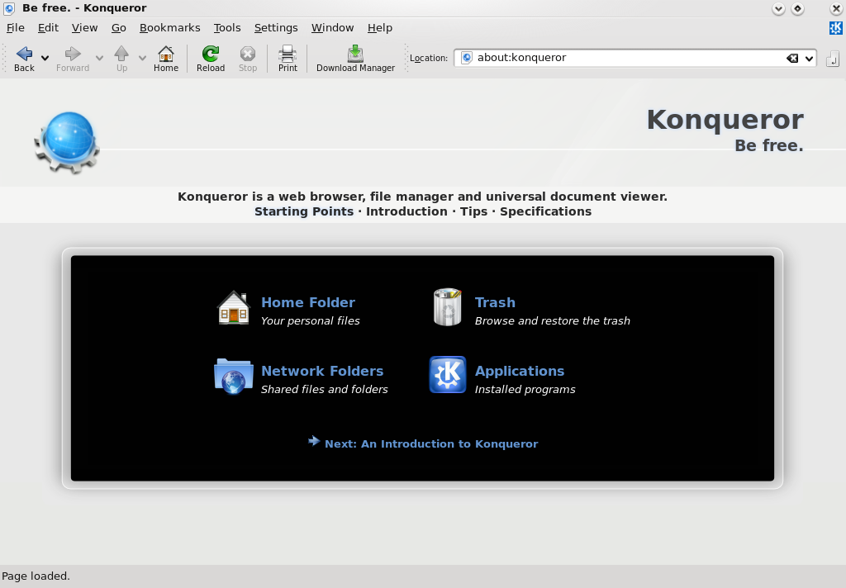
Task: Go to the Introduction link
Action: tap(406, 211)
